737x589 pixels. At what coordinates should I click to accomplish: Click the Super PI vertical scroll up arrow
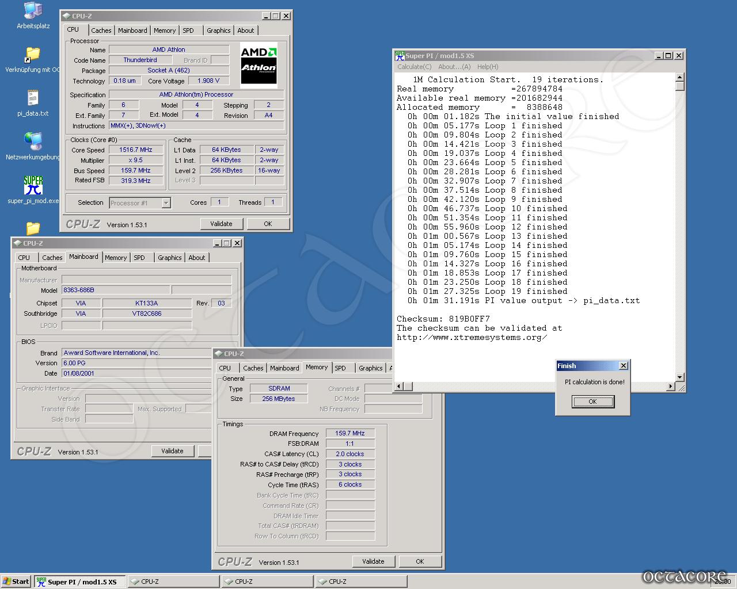point(680,77)
